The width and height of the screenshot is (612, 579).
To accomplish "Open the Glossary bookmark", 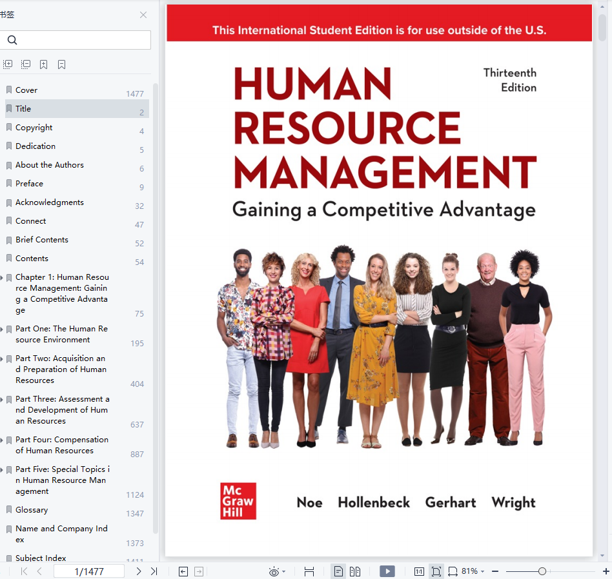I will click(x=76, y=510).
